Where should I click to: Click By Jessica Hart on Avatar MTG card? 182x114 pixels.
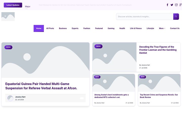coord(99,103)
